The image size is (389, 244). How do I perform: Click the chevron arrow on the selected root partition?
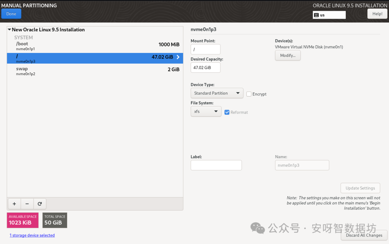click(x=178, y=57)
